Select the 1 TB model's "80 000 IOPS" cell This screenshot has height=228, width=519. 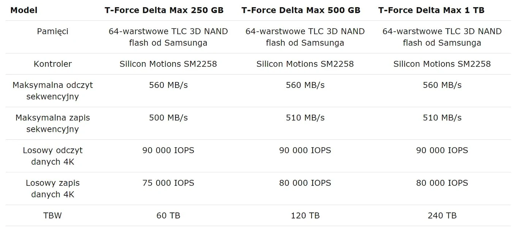click(442, 183)
